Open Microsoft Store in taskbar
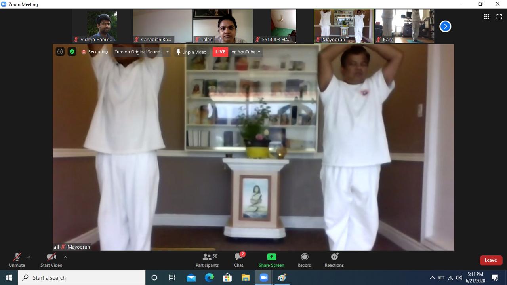The height and width of the screenshot is (285, 507). [x=227, y=277]
